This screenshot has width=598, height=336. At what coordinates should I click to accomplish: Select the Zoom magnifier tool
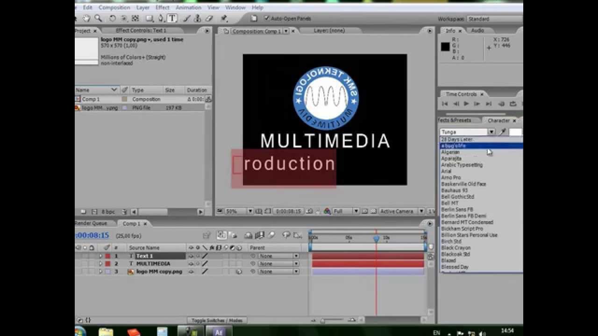point(98,18)
